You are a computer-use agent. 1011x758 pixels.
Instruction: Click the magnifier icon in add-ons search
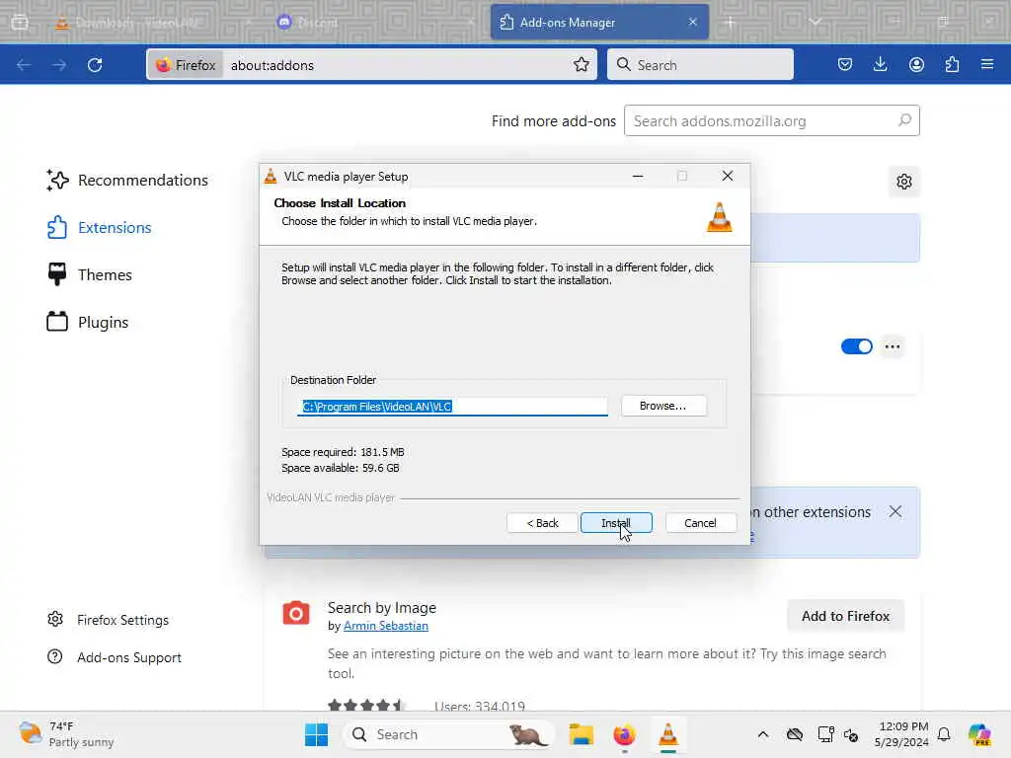click(904, 119)
